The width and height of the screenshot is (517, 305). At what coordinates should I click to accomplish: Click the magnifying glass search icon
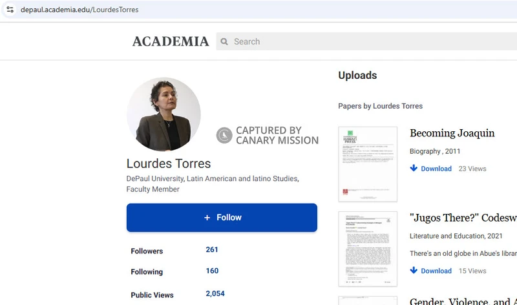point(224,41)
